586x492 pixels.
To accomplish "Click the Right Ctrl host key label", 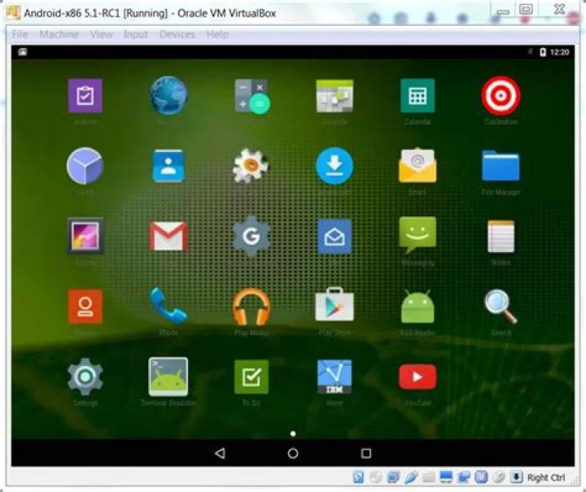I will [546, 477].
